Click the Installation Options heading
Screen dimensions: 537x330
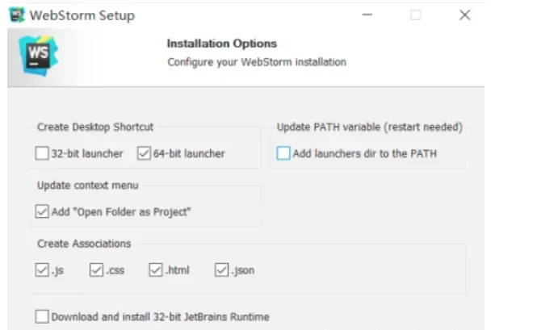pyautogui.click(x=221, y=44)
